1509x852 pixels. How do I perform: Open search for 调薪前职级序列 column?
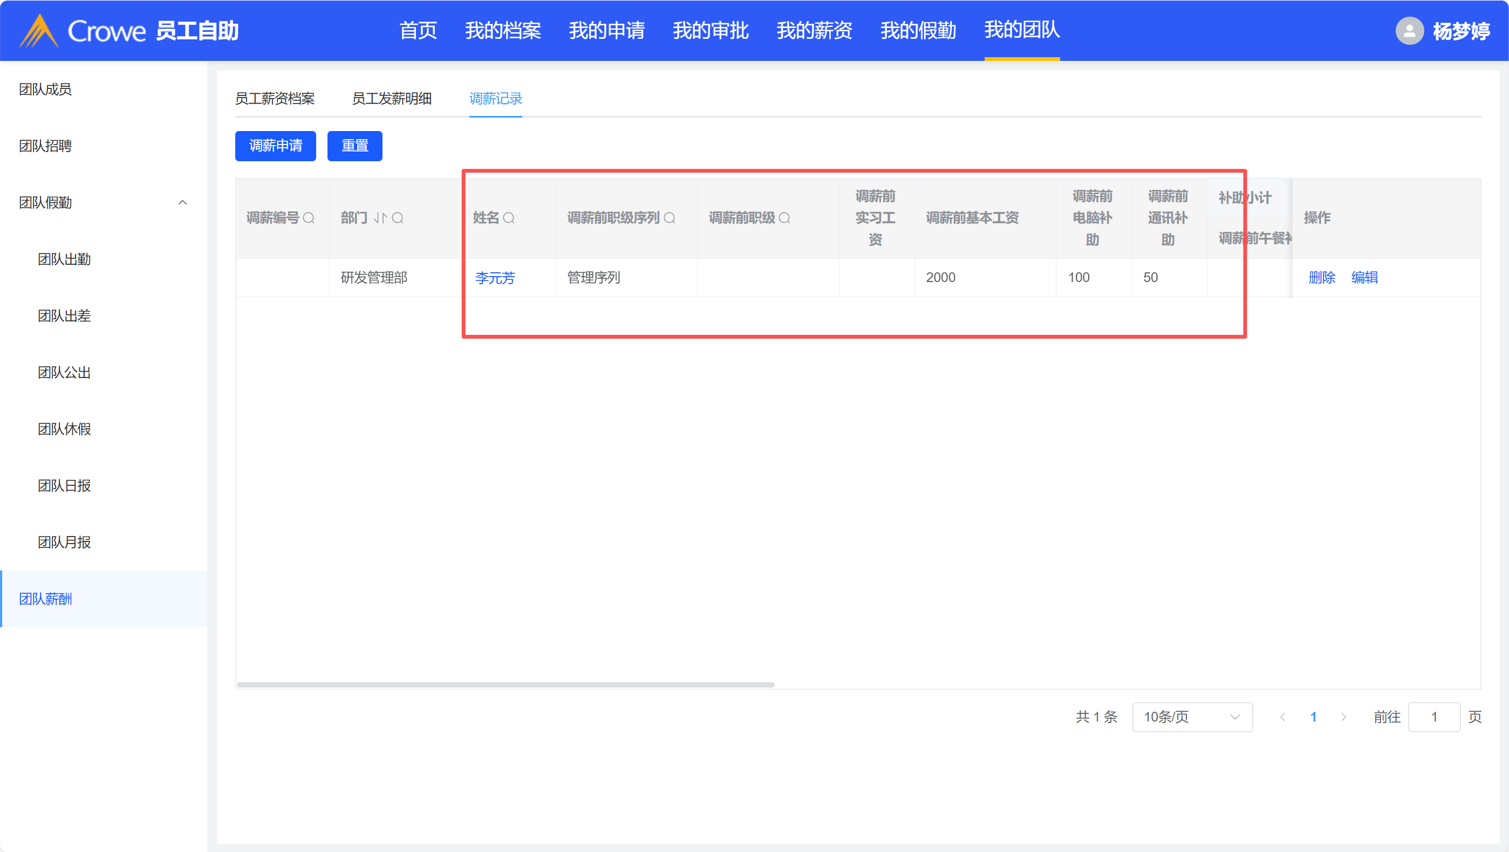coord(670,218)
